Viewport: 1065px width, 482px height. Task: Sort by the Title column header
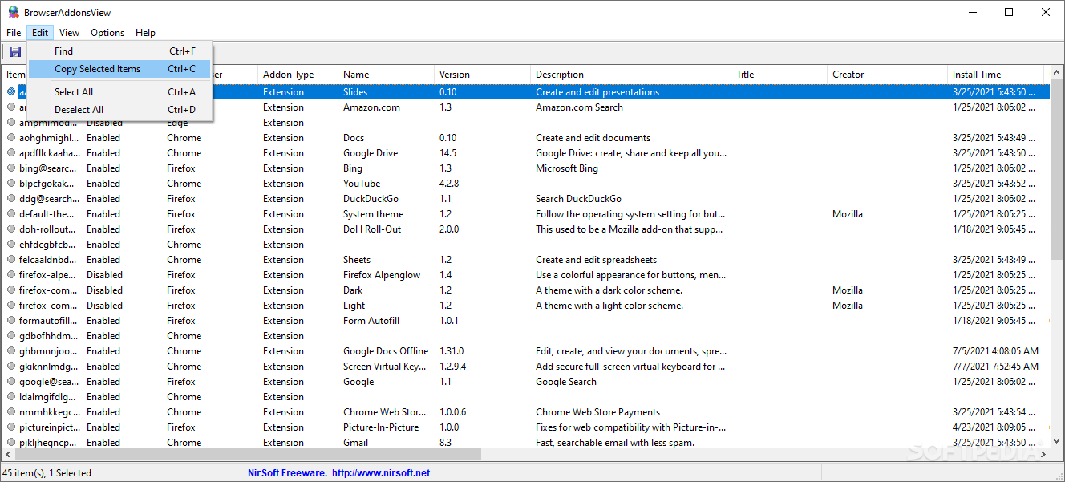coord(779,75)
